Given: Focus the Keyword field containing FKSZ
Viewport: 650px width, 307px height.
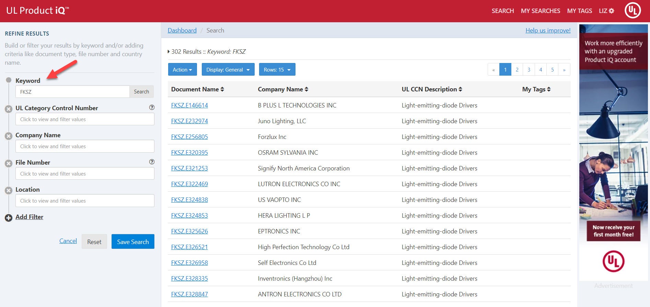Looking at the screenshot, I should tap(72, 92).
